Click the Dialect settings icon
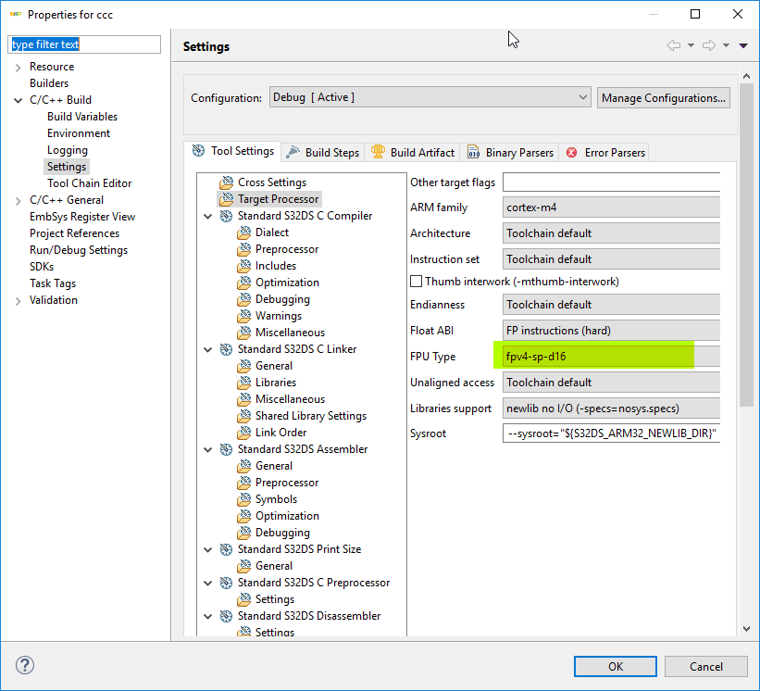The width and height of the screenshot is (760, 691). (244, 232)
